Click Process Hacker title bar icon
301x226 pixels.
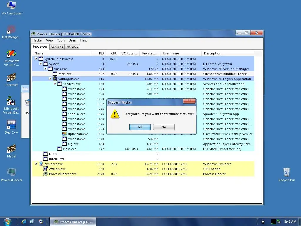pyautogui.click(x=34, y=34)
